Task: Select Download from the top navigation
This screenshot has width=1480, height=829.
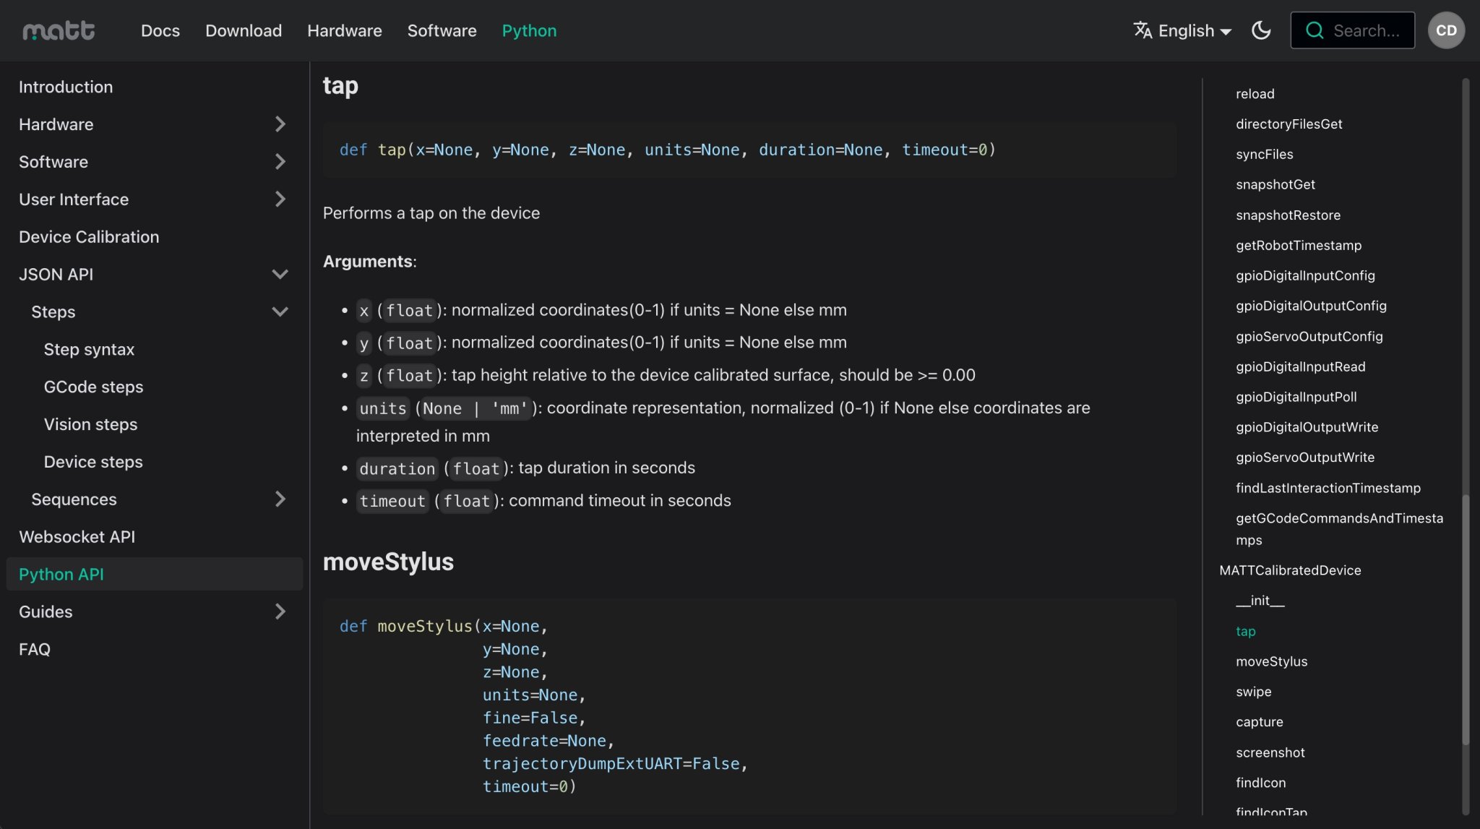Action: [x=243, y=30]
